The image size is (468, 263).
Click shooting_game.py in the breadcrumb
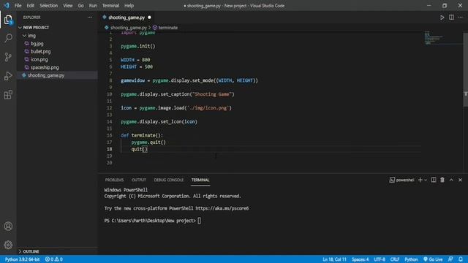coord(129,28)
